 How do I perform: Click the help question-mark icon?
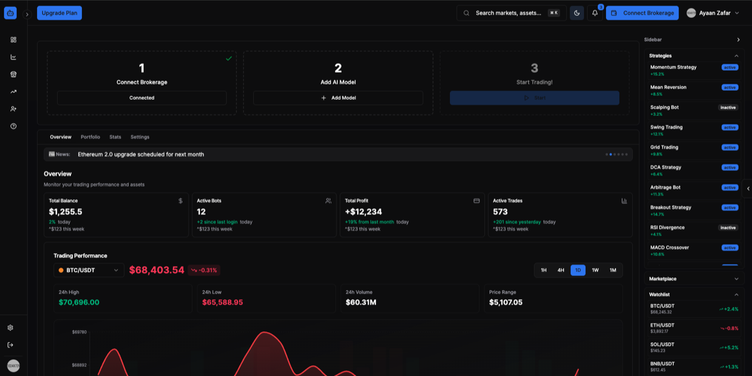pos(14,126)
